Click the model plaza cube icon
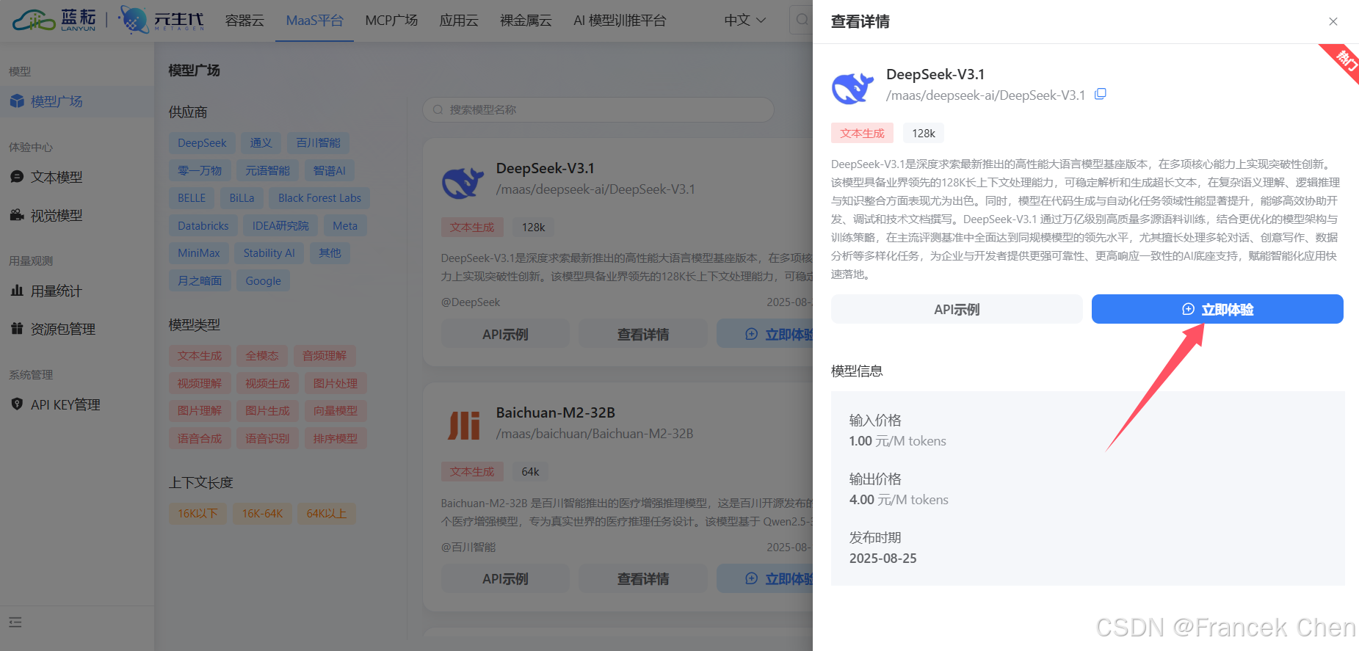Viewport: 1359px width, 651px height. pyautogui.click(x=17, y=101)
